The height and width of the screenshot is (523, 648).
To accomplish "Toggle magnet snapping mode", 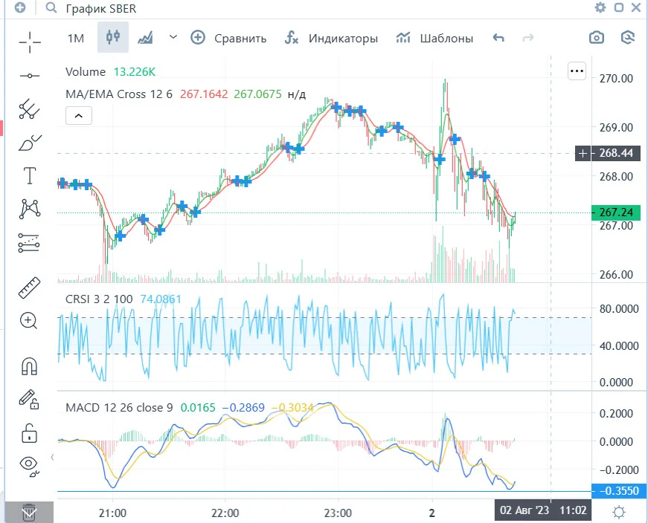I will [x=29, y=366].
